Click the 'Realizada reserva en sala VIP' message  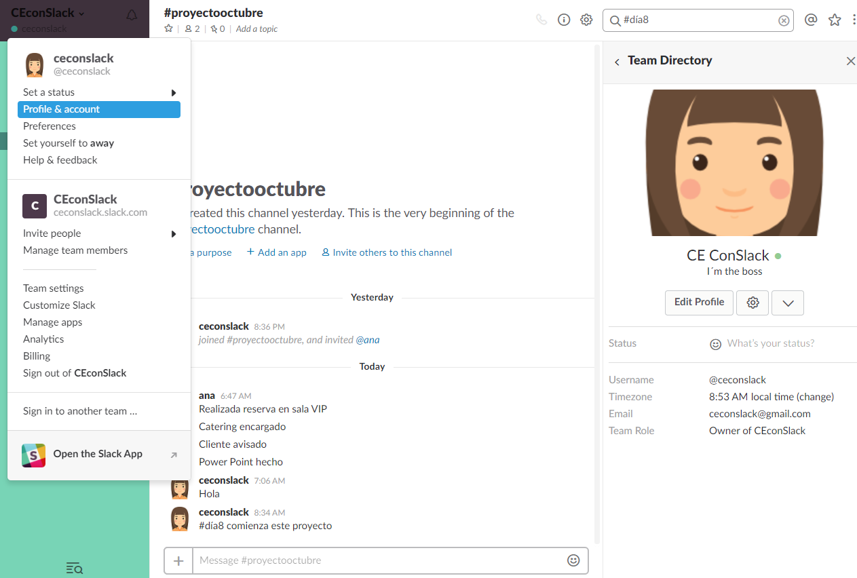point(263,409)
